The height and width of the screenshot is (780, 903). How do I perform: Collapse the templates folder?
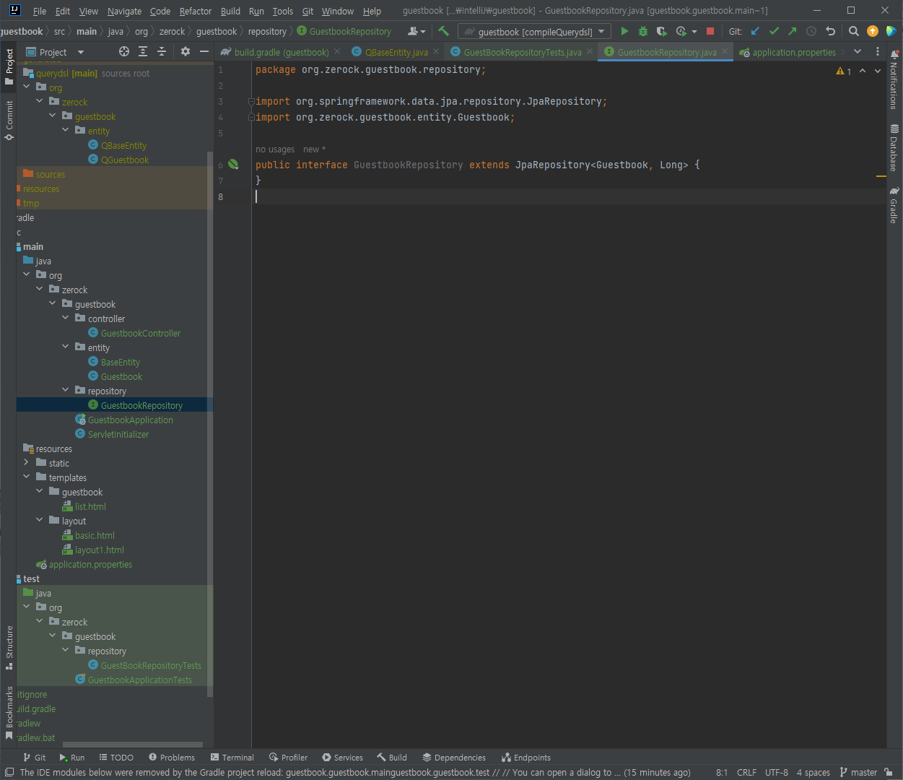27,477
